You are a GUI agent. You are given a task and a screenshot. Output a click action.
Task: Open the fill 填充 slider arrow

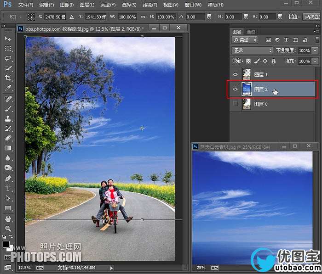[315, 61]
